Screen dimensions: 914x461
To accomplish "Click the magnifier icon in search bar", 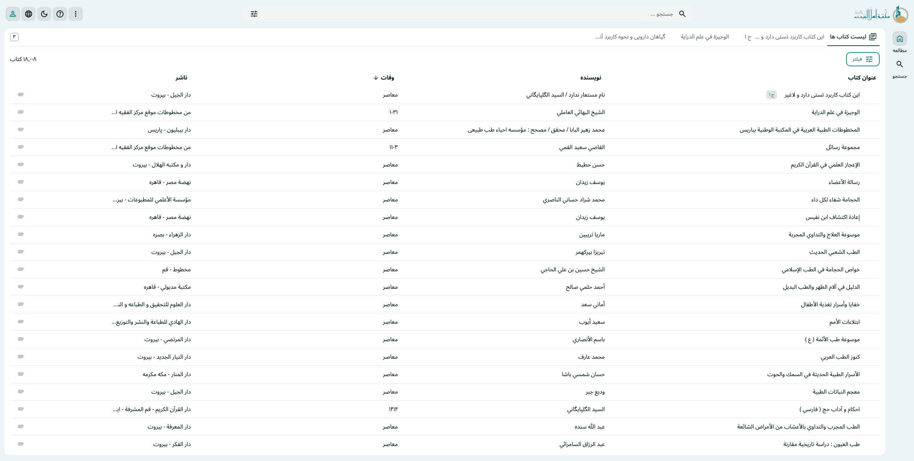I will (x=682, y=14).
